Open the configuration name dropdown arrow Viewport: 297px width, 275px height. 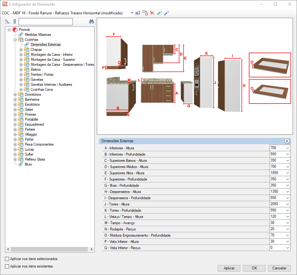[x=132, y=13]
